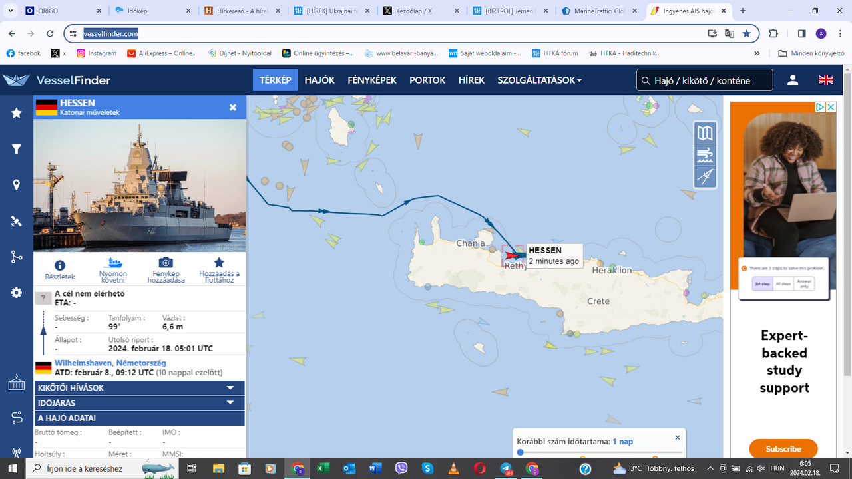Select the TÉRKÉP menu item
Viewport: 852px width, 479px height.
click(x=275, y=80)
